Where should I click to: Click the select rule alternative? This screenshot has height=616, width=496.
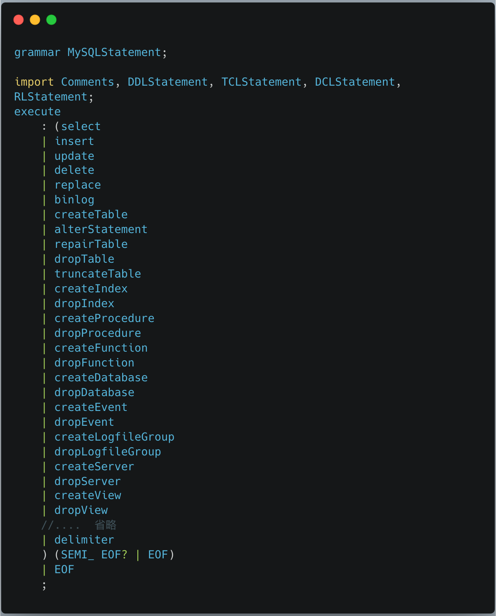point(81,126)
